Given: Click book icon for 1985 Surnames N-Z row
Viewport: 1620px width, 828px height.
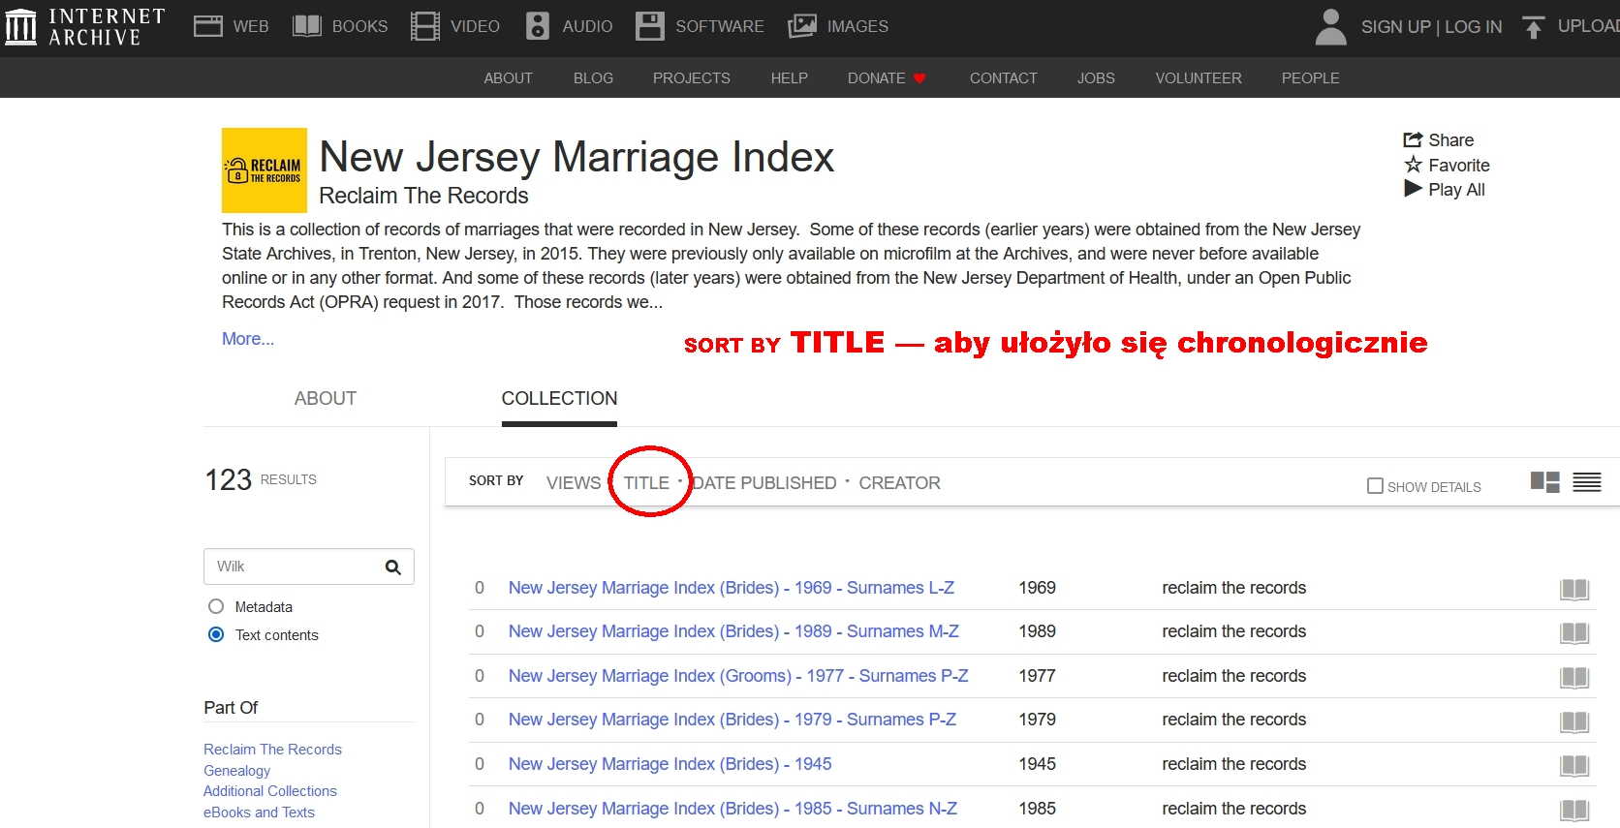Looking at the screenshot, I should coord(1574,811).
